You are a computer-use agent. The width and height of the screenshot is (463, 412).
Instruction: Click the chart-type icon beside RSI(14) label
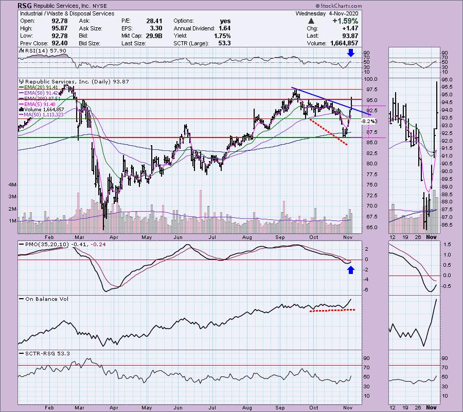click(22, 51)
